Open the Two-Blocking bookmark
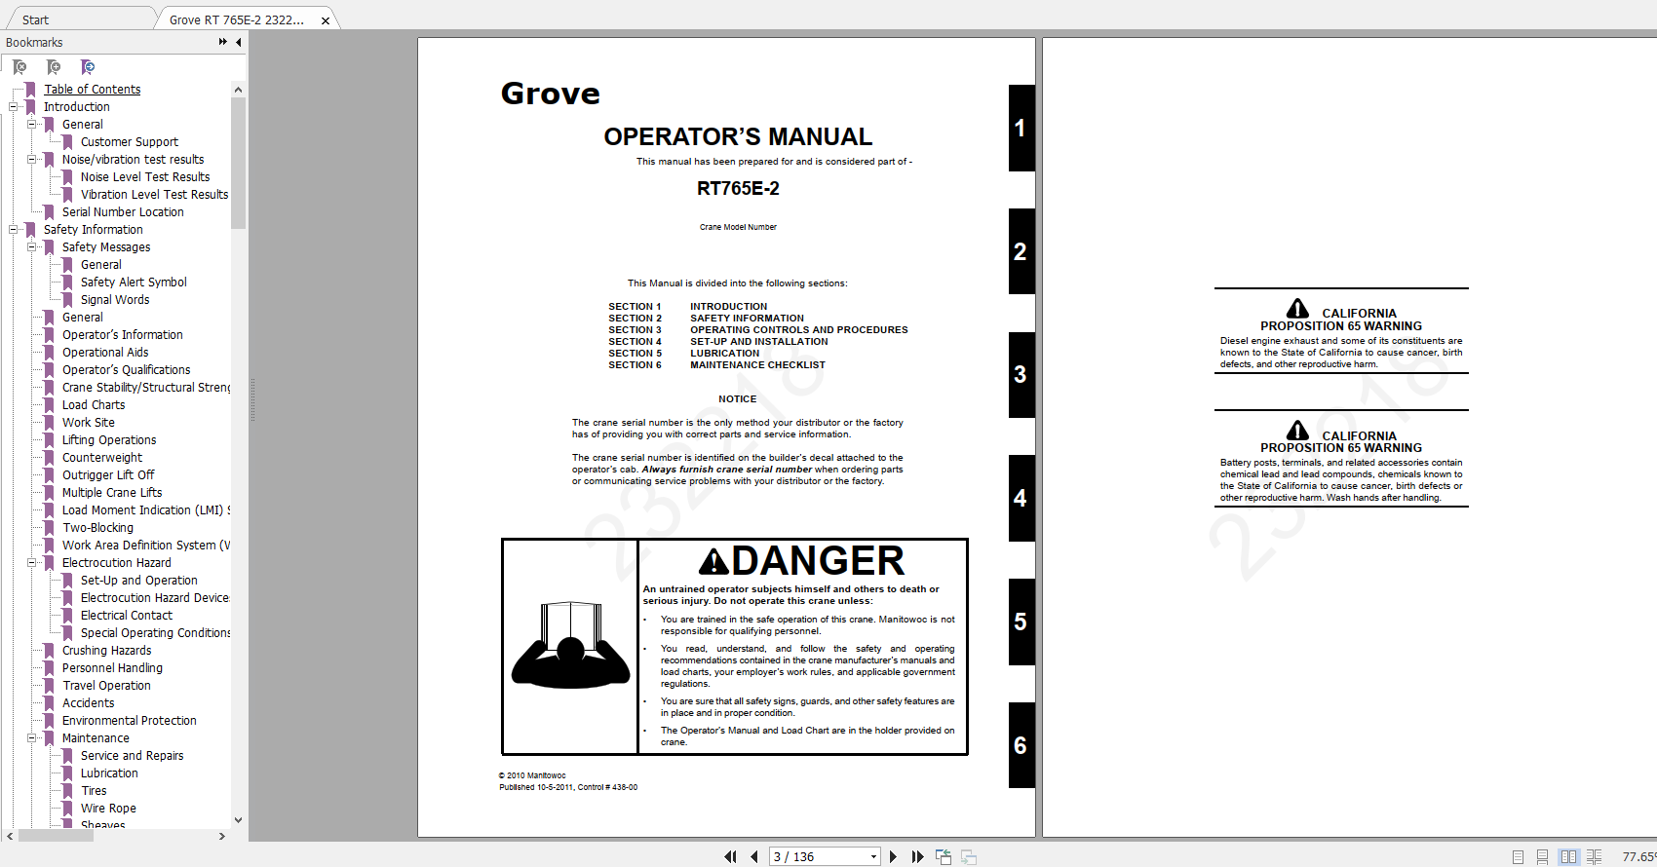Viewport: 1657px width, 867px height. 97,528
